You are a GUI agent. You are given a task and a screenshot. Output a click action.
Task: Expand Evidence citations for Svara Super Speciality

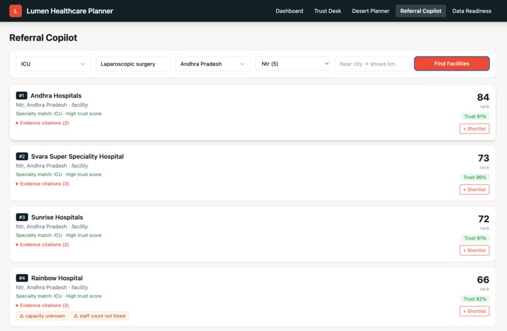click(42, 184)
